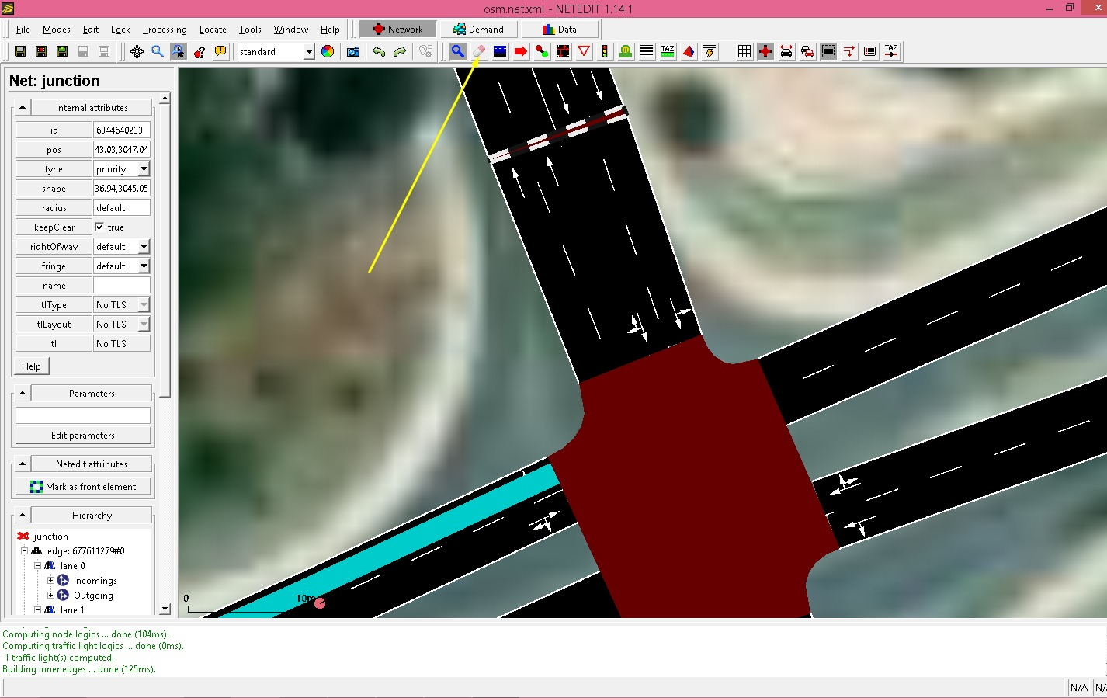
Task: Select the Inspect mode magnifier tool
Action: (x=458, y=51)
